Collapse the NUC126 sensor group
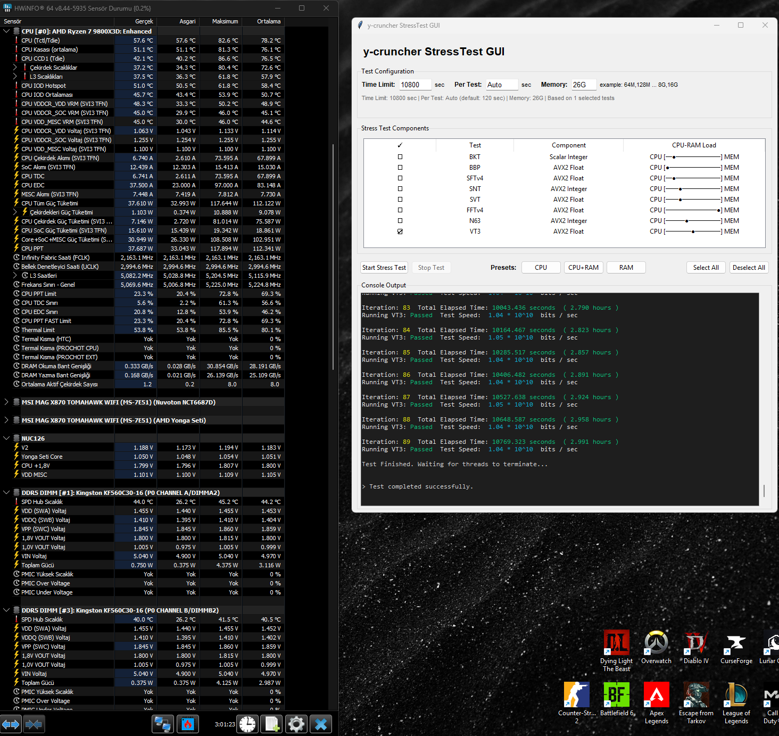Image resolution: width=779 pixels, height=736 pixels. (x=6, y=439)
